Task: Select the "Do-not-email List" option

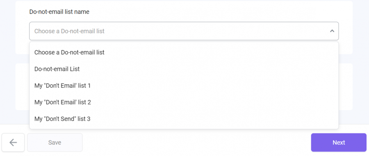Action: click(184, 69)
